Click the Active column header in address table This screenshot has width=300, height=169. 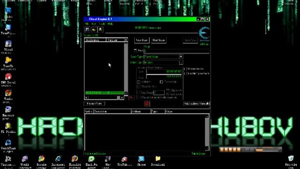[x=89, y=111]
